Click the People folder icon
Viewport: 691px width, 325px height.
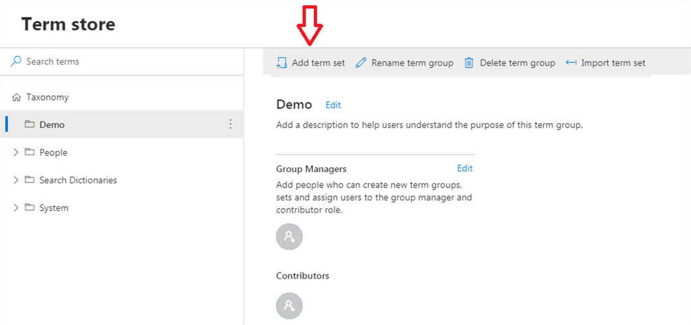coord(30,152)
